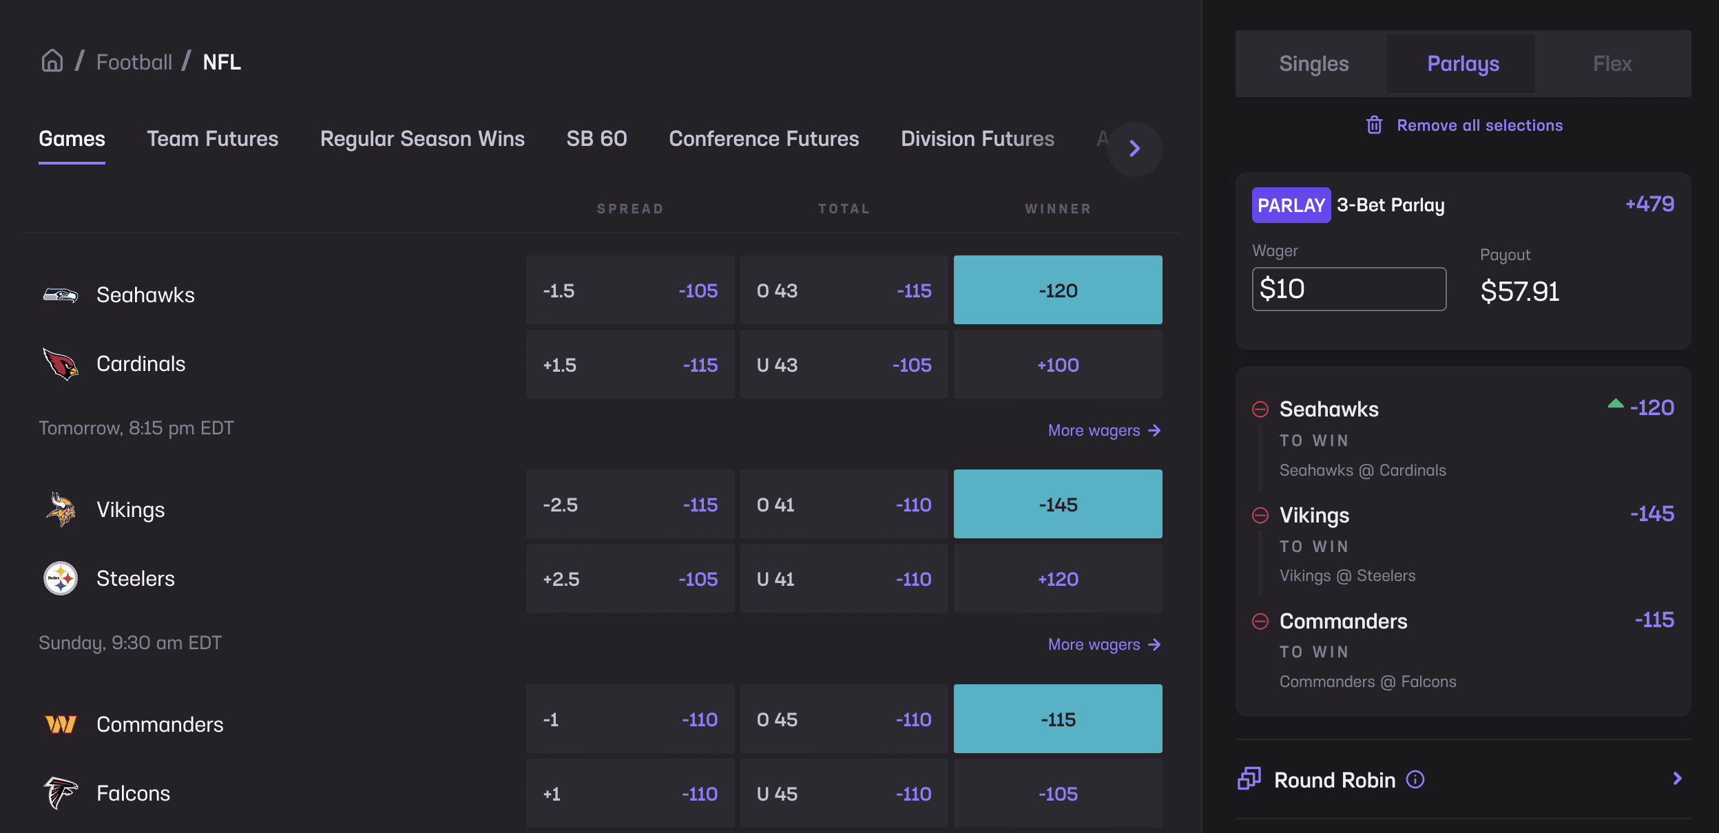This screenshot has height=833, width=1719.
Task: Select the Seahawks team logo
Action: pyautogui.click(x=61, y=294)
